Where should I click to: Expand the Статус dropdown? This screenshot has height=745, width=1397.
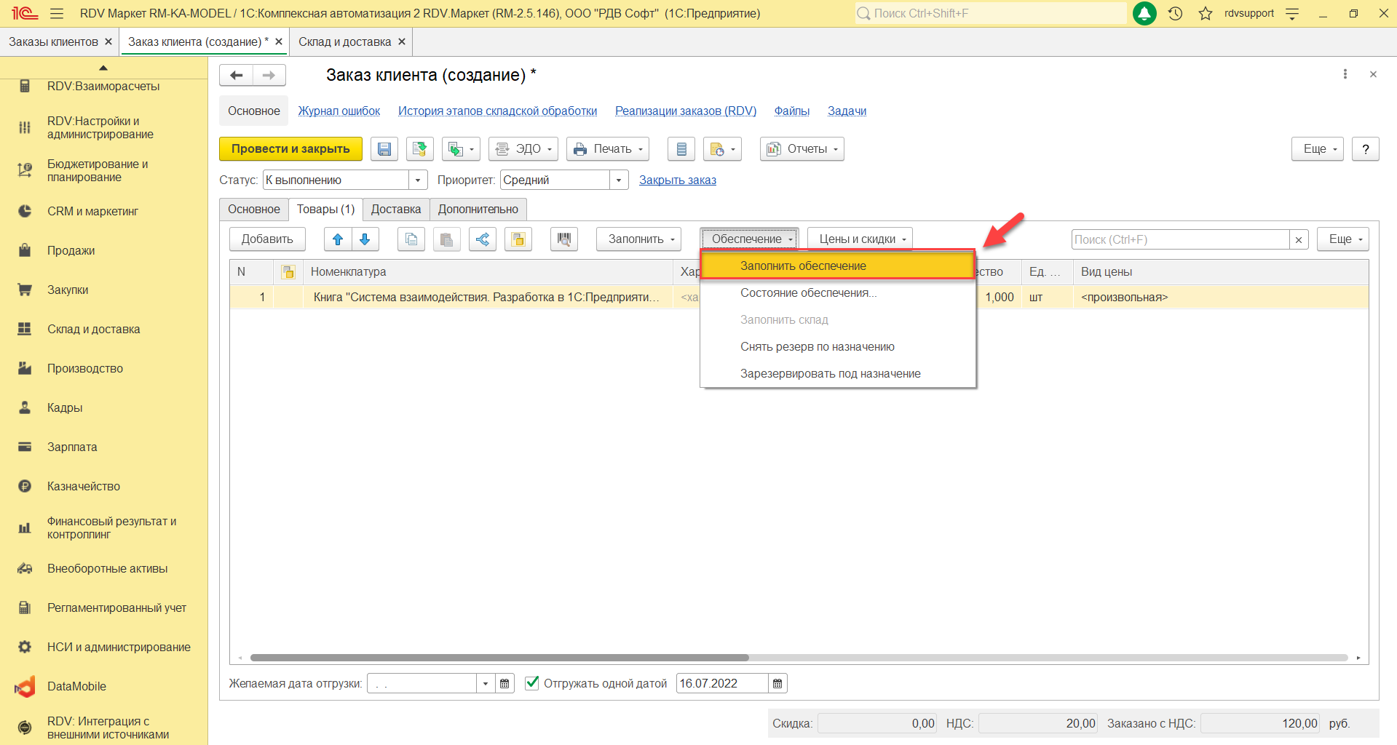418,180
